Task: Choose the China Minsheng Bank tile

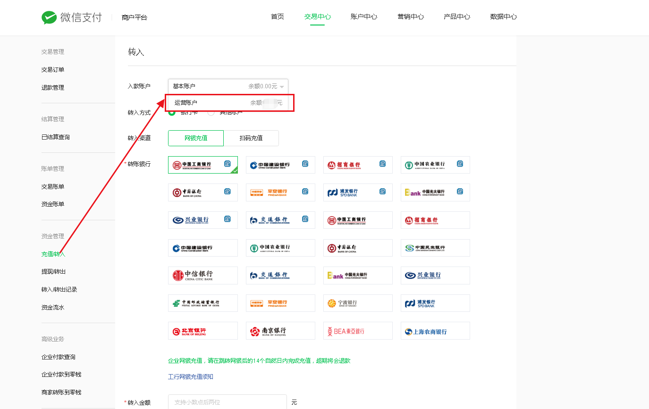Action: click(x=435, y=248)
